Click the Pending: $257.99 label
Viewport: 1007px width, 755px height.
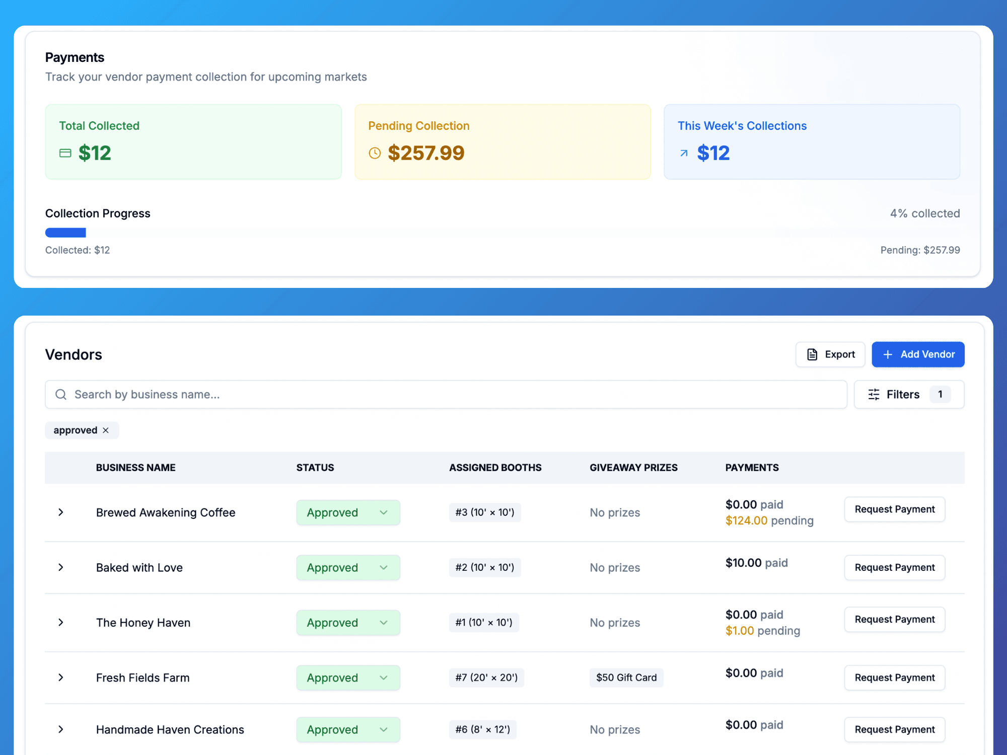tap(920, 250)
